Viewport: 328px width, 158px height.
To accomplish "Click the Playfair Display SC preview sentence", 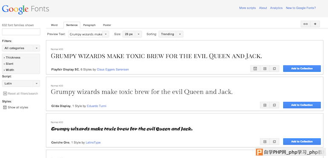I will tap(156, 56).
